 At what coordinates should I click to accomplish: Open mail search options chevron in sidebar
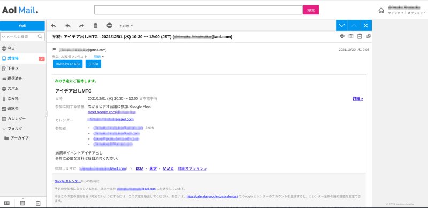point(4,36)
